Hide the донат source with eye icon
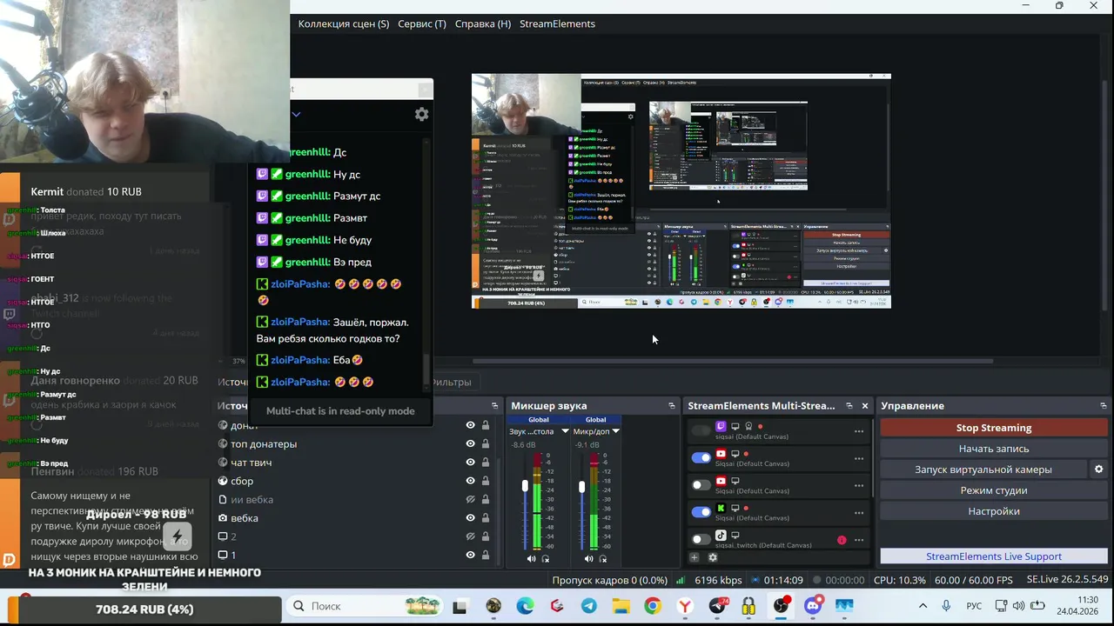 [x=470, y=425]
